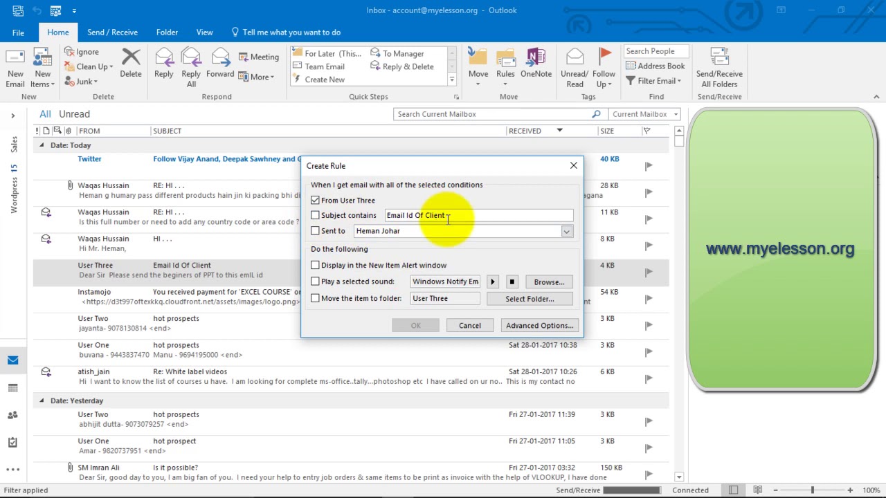Switch to Mail view in navigation

(x=12, y=360)
